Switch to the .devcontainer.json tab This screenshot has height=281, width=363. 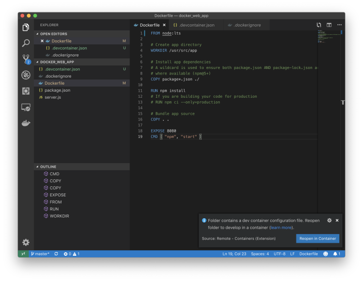point(196,25)
